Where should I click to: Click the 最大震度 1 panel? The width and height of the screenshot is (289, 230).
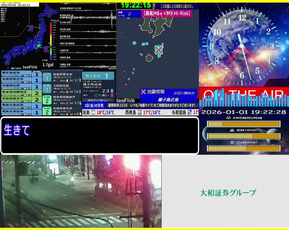click(98, 76)
